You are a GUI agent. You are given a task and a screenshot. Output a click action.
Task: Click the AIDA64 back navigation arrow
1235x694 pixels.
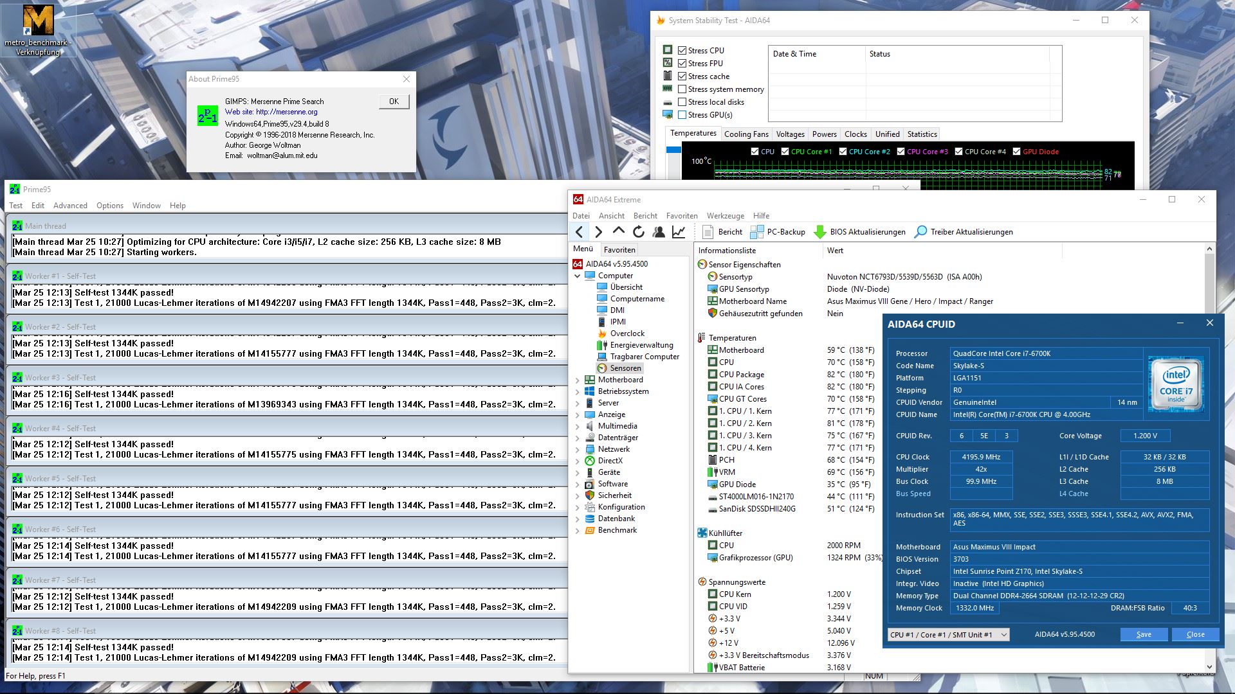pyautogui.click(x=580, y=232)
